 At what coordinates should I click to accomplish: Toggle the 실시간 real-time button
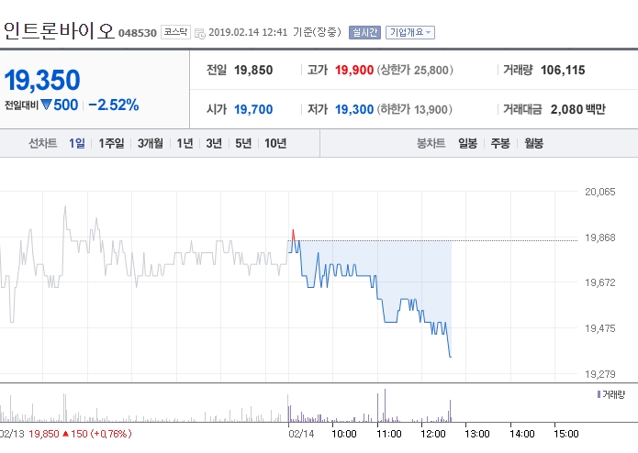pos(364,32)
